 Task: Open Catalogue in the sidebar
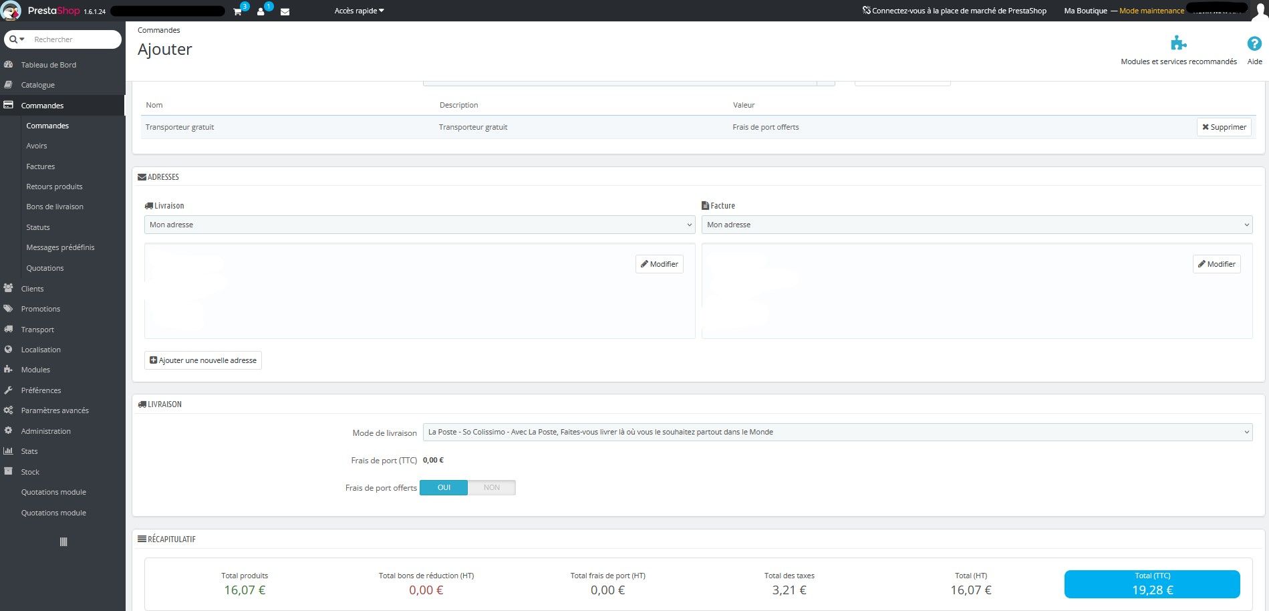tap(38, 85)
